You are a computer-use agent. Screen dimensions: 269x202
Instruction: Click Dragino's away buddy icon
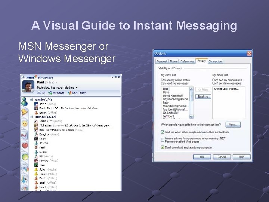(36, 134)
